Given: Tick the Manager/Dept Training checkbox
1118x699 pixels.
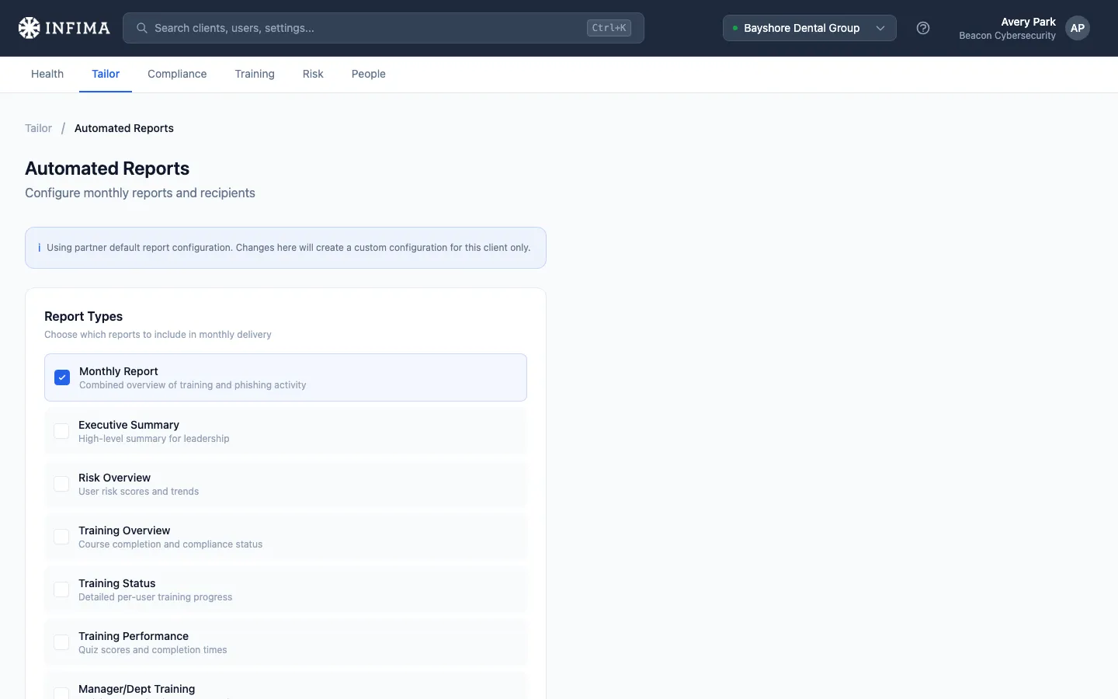Looking at the screenshot, I should pyautogui.click(x=61, y=693).
